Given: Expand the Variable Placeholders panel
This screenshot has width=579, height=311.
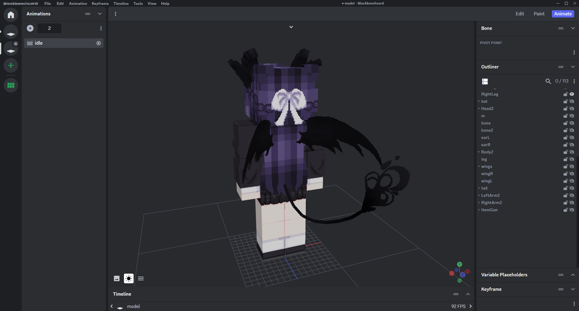Looking at the screenshot, I should [x=573, y=275].
